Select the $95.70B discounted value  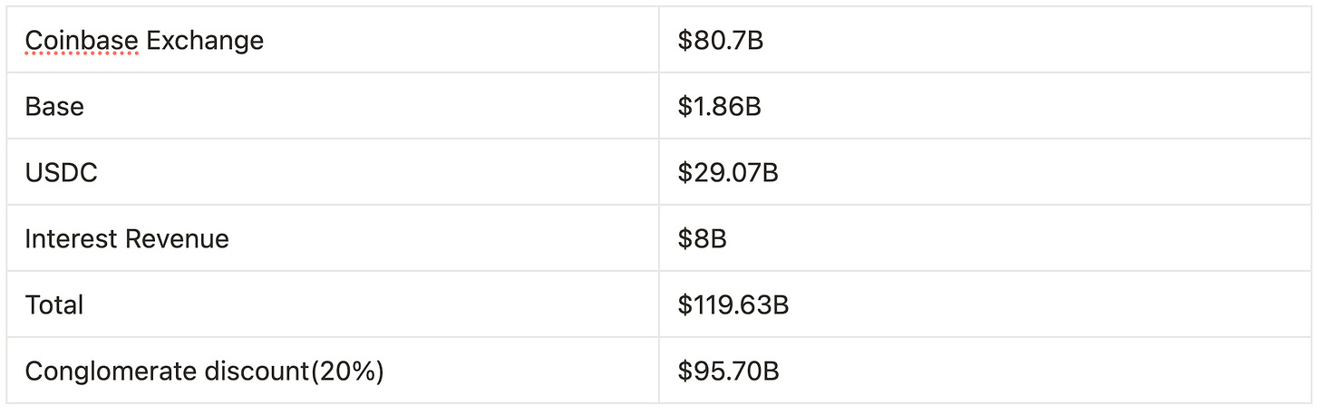coord(728,371)
